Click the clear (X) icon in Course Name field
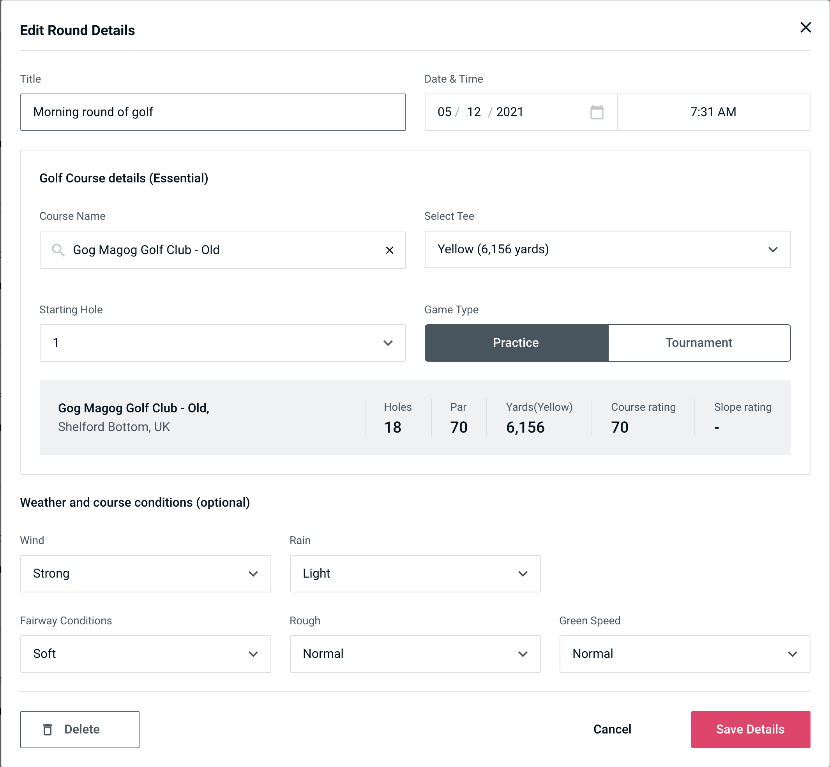The image size is (830, 767). 390,250
